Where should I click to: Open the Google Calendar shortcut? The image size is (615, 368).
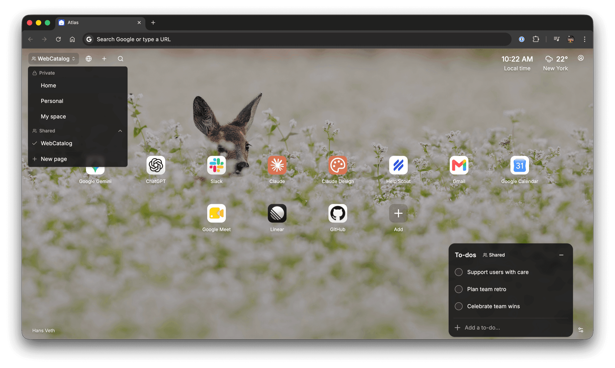pyautogui.click(x=519, y=165)
